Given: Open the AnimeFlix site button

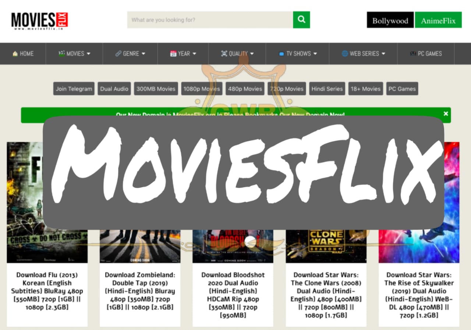Looking at the screenshot, I should point(438,20).
